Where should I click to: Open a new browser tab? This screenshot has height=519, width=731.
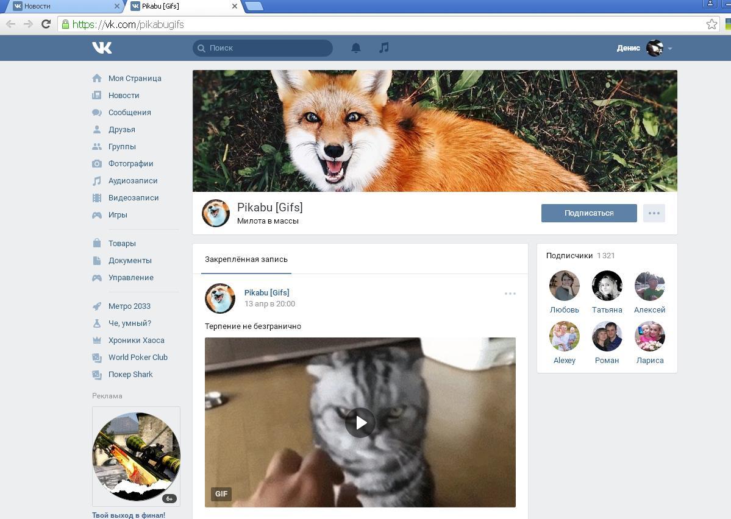point(254,6)
